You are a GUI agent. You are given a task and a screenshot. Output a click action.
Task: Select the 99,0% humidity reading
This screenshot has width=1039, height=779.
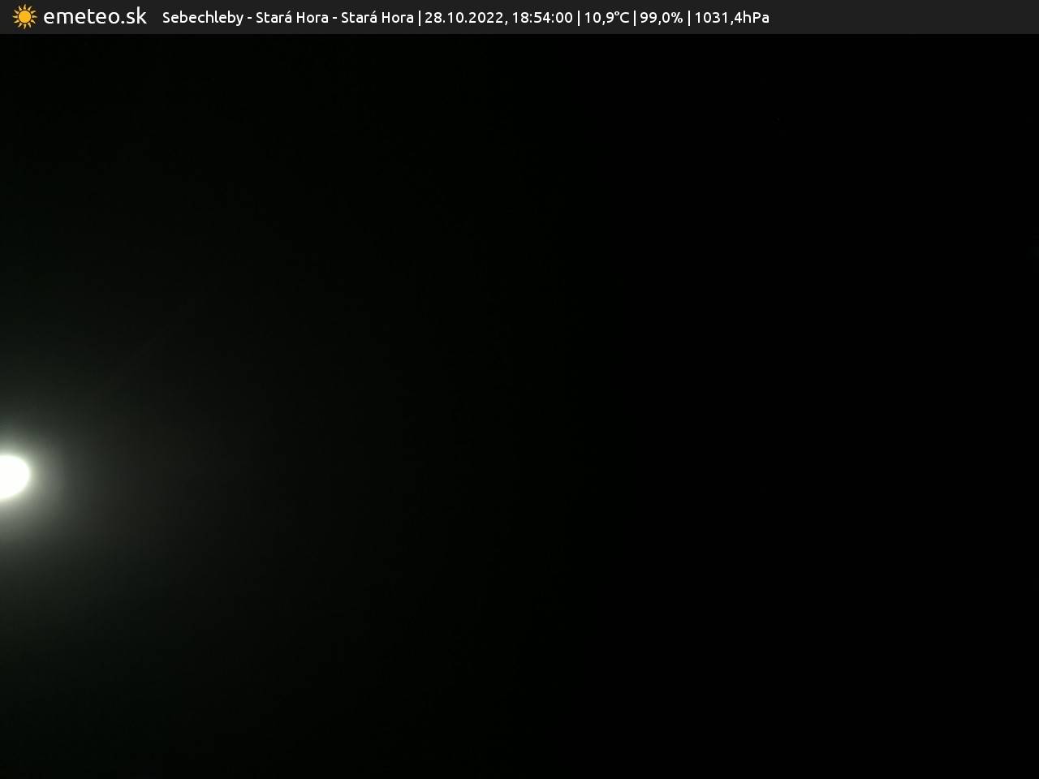661,18
